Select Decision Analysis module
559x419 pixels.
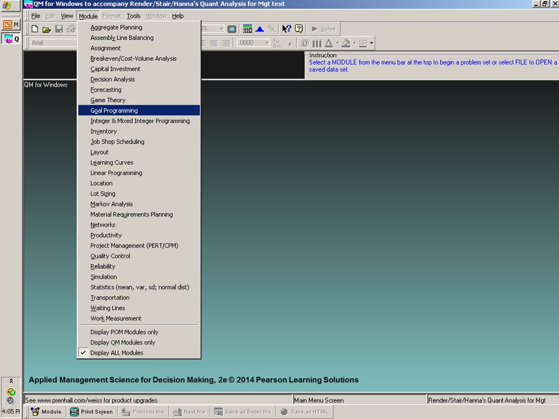click(139, 79)
